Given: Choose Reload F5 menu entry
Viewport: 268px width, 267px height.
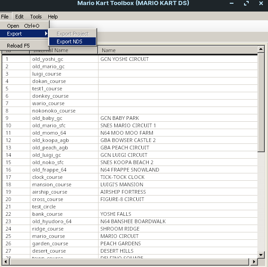Looking at the screenshot, I should coord(24,46).
